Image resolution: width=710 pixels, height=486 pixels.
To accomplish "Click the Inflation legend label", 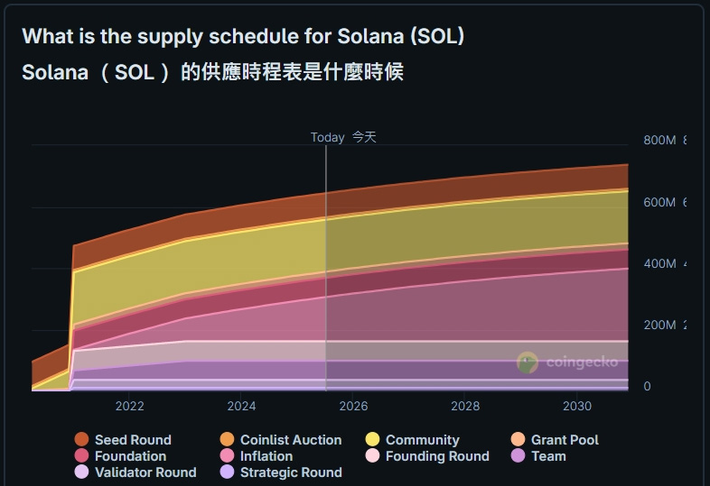I will pyautogui.click(x=266, y=455).
